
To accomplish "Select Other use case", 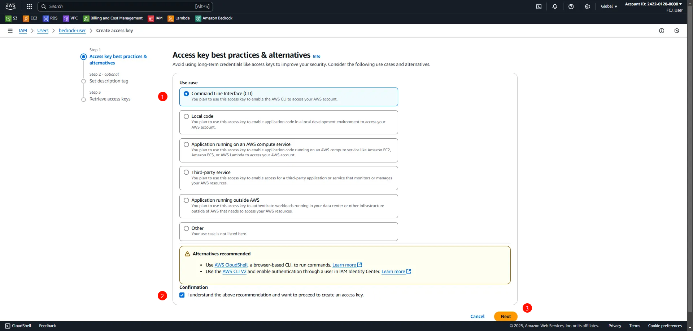I will [x=289, y=231].
